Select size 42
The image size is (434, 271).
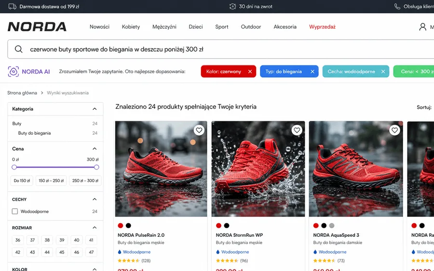click(18, 252)
